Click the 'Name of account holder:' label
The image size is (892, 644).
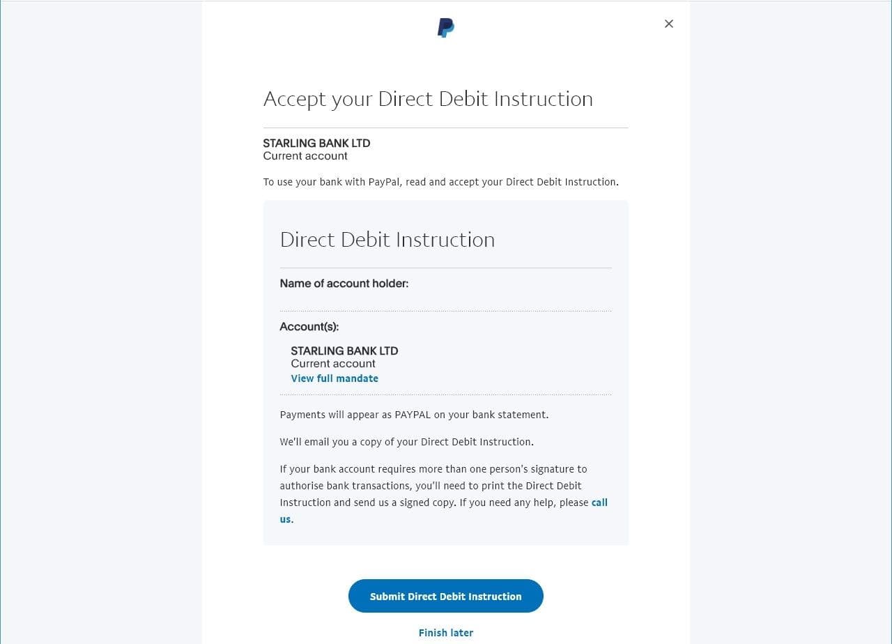tap(344, 284)
